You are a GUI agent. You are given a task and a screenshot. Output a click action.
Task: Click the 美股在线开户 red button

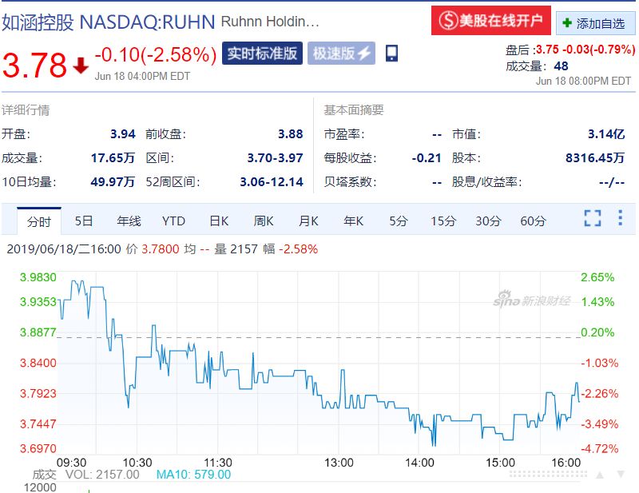coord(490,21)
